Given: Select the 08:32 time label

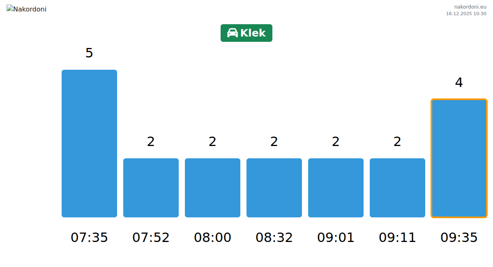Looking at the screenshot, I should click(274, 237).
